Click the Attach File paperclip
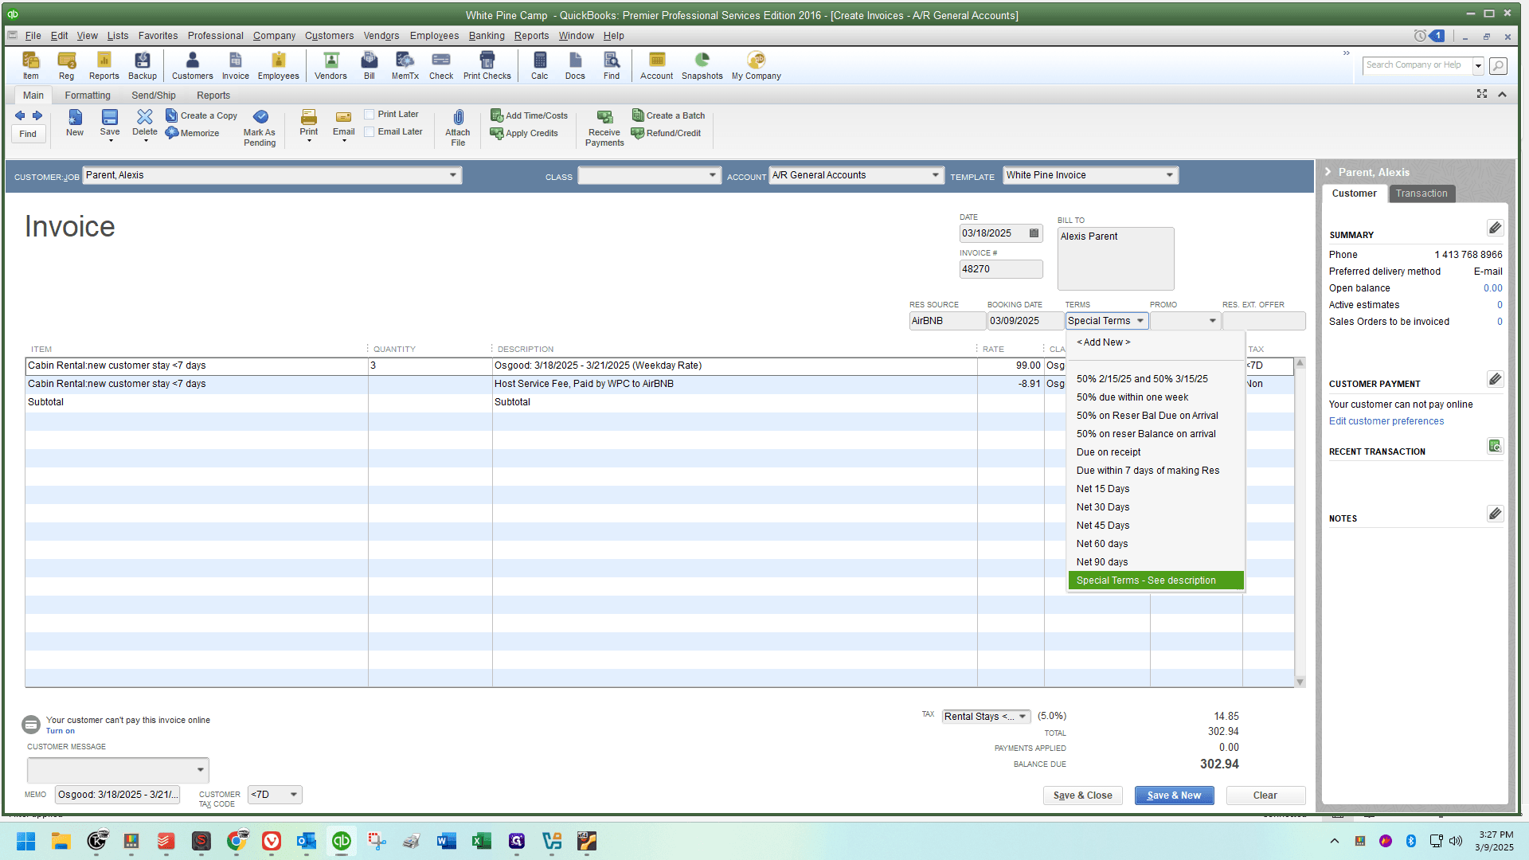This screenshot has width=1529, height=860. (x=458, y=128)
